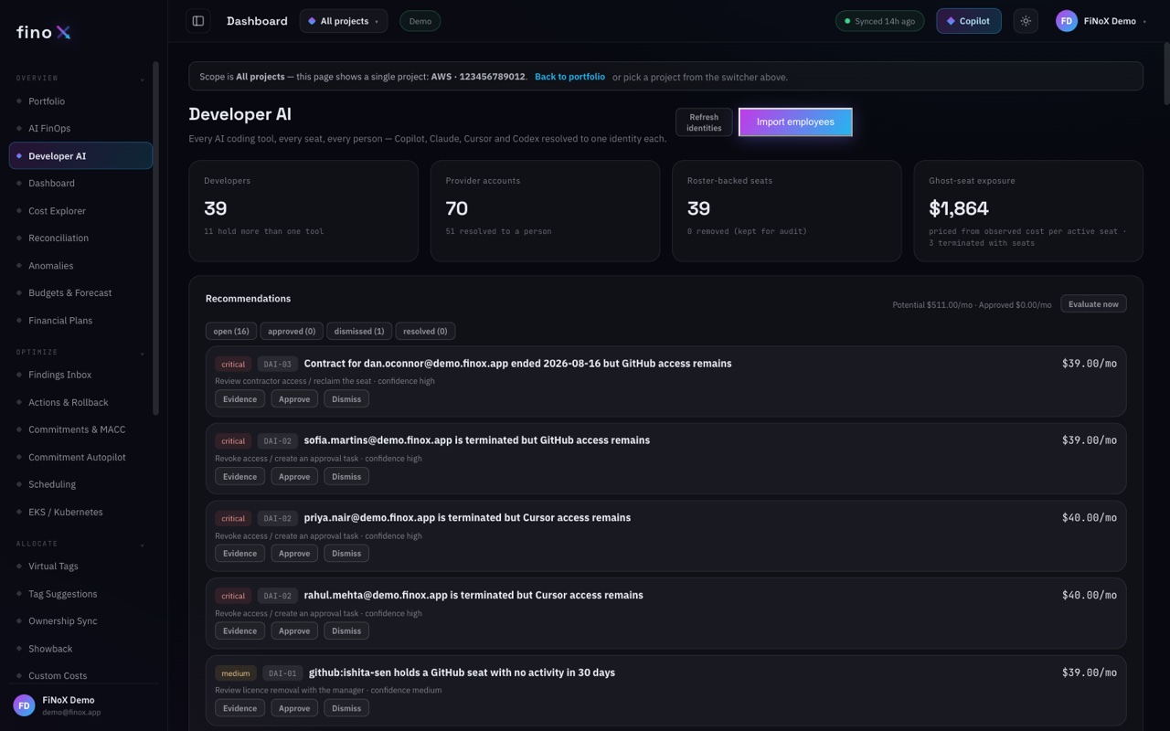
Task: Collapse the Optimize sidebar section
Action: (x=142, y=354)
